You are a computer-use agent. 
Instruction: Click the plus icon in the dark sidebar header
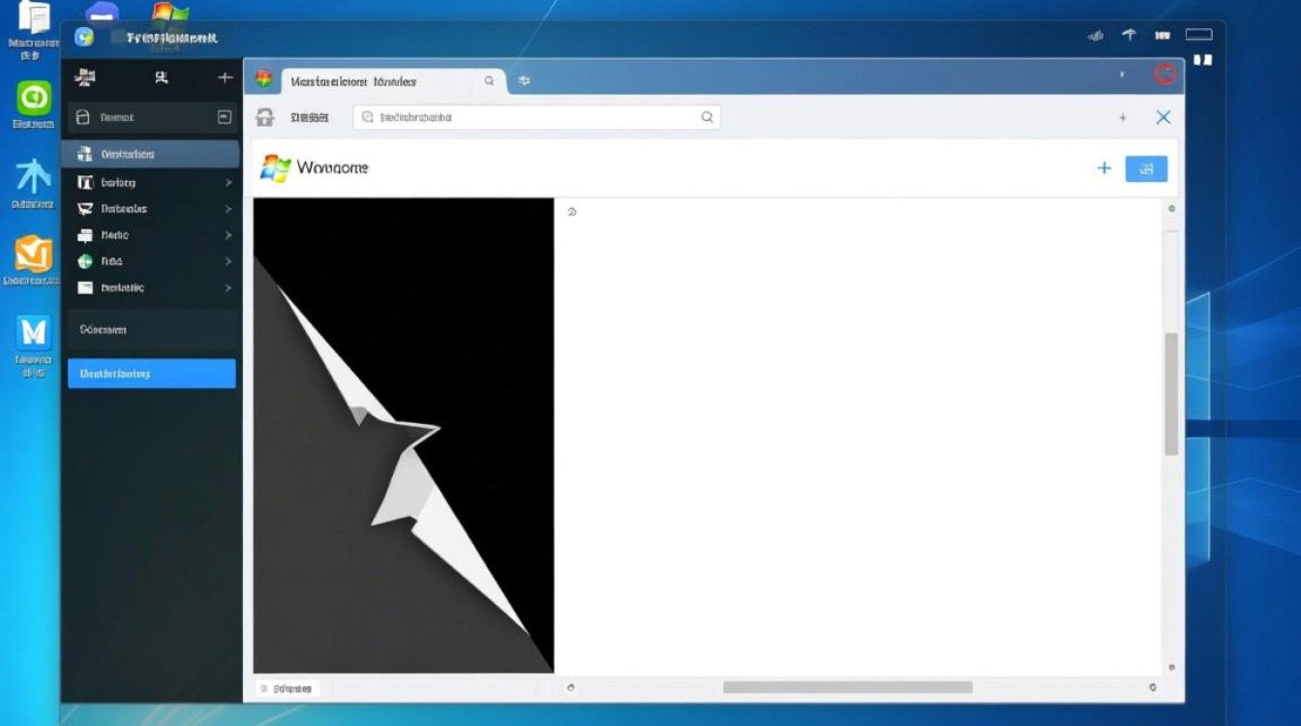coord(225,77)
